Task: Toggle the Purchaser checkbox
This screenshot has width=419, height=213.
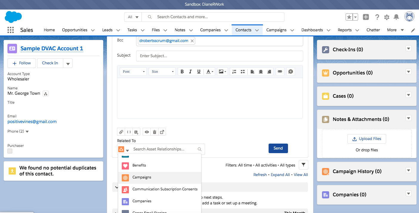Action: pos(10,151)
